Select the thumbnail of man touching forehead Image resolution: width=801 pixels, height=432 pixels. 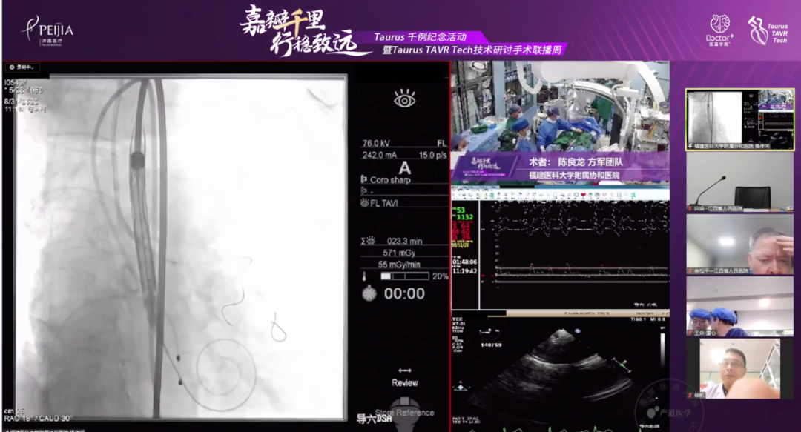click(x=739, y=245)
